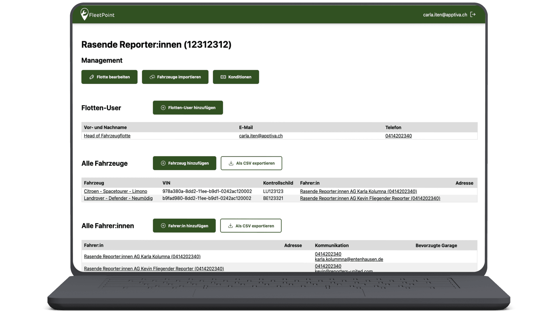This screenshot has height=314, width=558.
Task: Click account email carla.iten@apptiva.ch in header
Action: pos(445,15)
